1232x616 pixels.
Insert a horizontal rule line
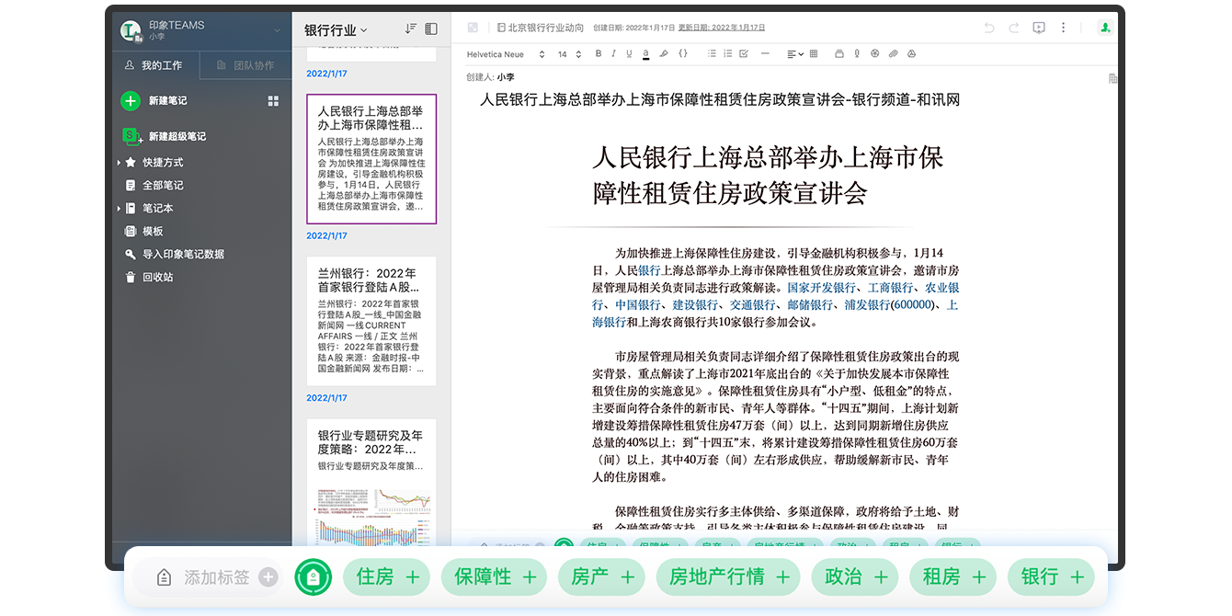765,54
